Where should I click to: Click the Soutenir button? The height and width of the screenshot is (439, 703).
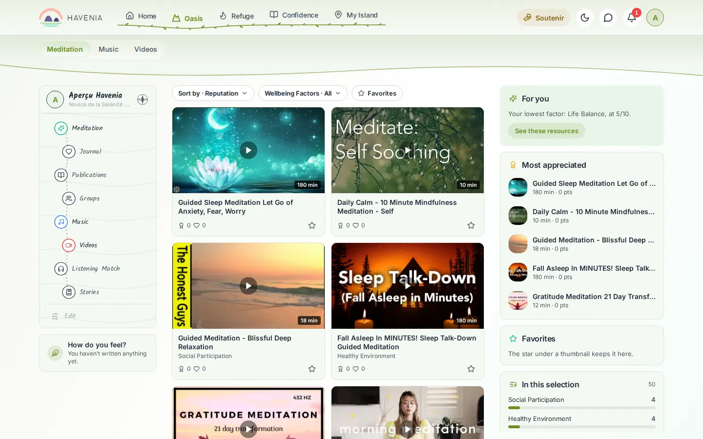pyautogui.click(x=543, y=18)
